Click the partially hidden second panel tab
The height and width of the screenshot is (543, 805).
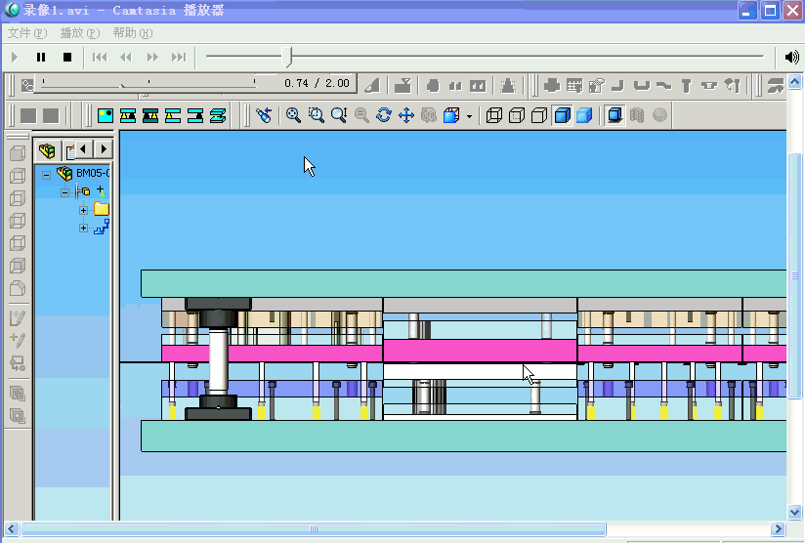tap(69, 151)
